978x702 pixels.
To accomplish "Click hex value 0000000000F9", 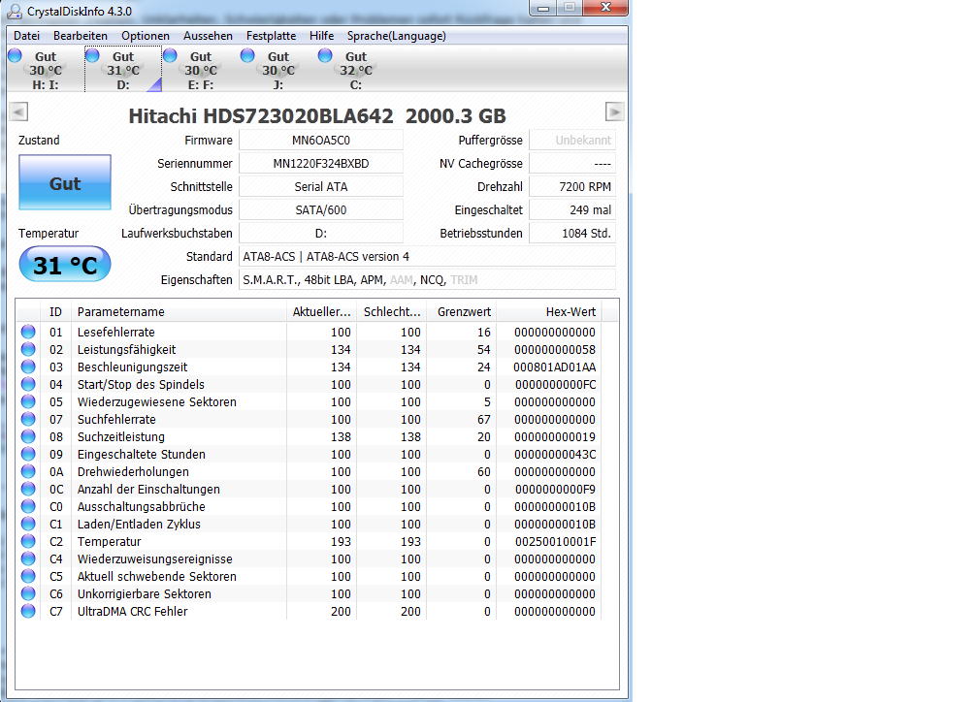I will pyautogui.click(x=555, y=490).
